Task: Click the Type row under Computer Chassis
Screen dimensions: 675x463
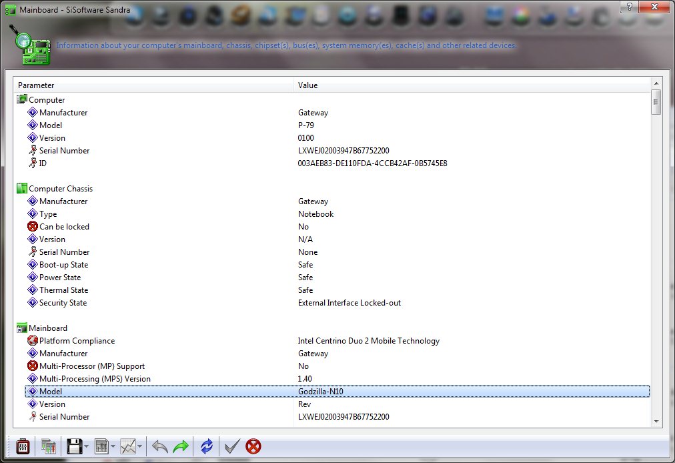Action: click(48, 214)
